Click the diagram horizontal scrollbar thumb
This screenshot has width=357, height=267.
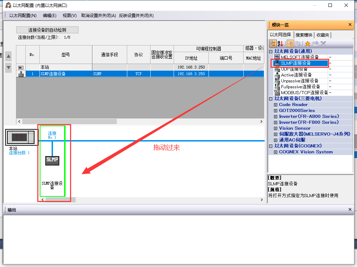[x=61, y=200]
